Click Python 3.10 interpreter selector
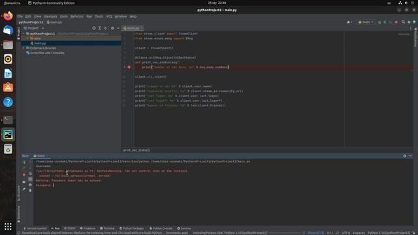The image size is (418, 235). pos(389,233)
